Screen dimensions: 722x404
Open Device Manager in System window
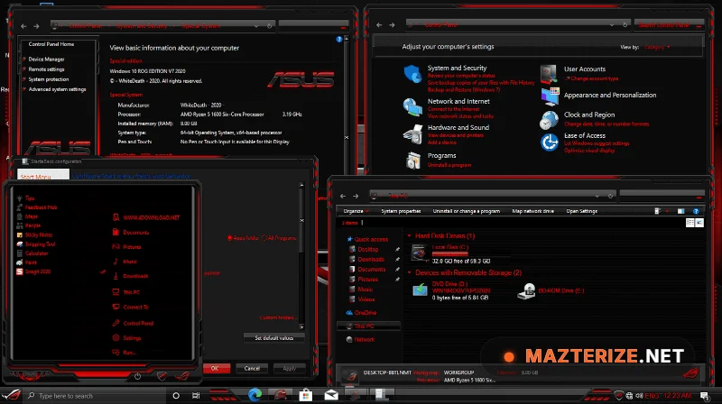pos(46,59)
